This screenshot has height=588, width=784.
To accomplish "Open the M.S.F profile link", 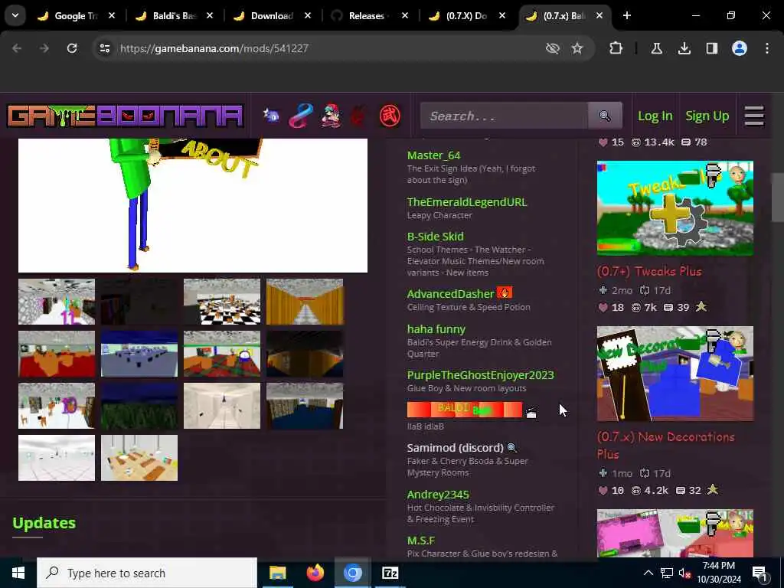I will click(x=421, y=541).
